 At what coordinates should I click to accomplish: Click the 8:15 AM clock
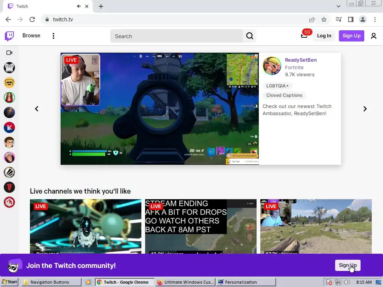[x=364, y=282]
